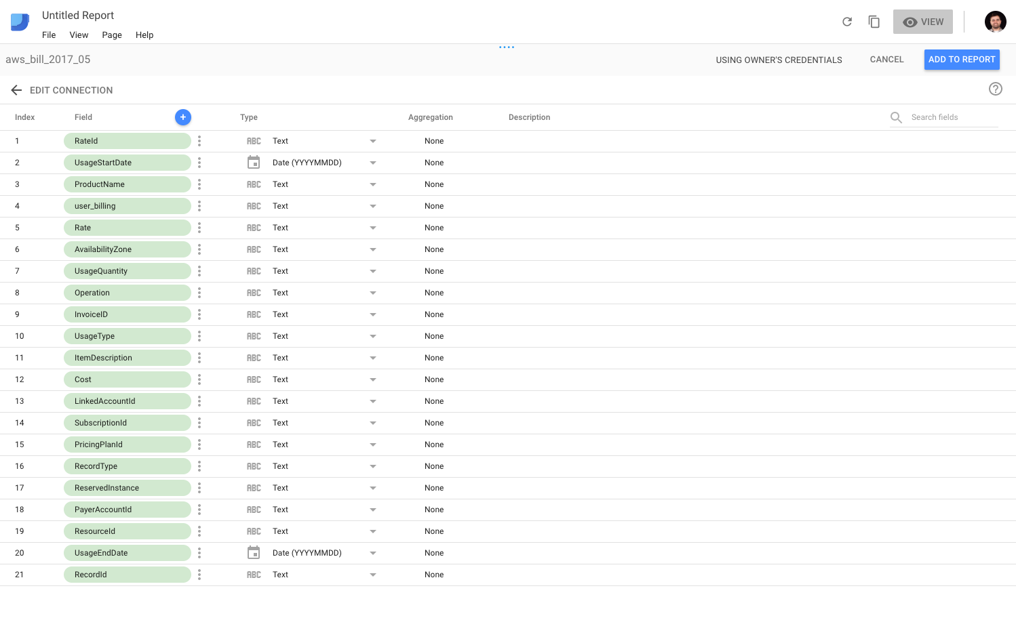
Task: Click the Untitled Report title
Action: [78, 15]
